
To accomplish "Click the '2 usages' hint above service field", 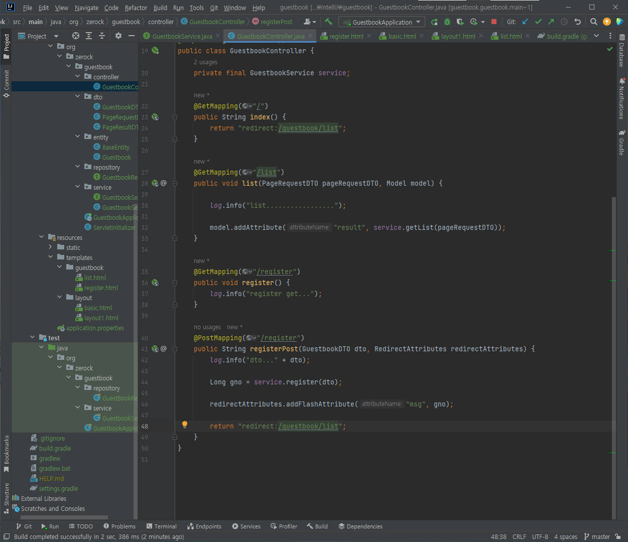I will tap(205, 62).
